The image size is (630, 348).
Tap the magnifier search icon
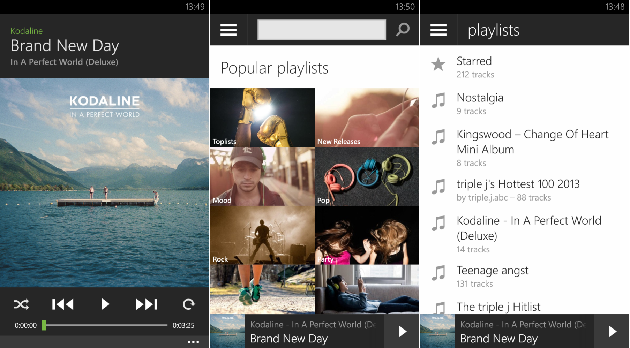(403, 30)
